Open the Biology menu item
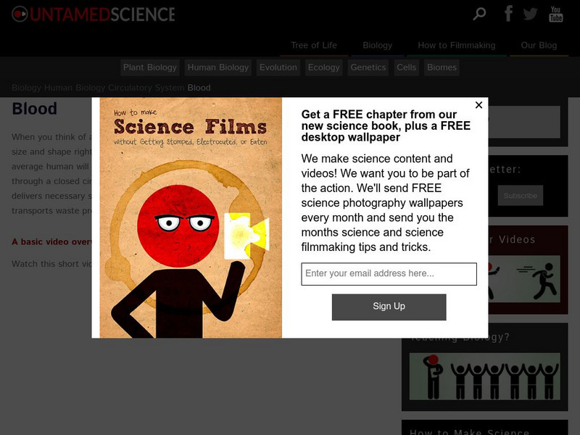580x435 pixels. tap(377, 46)
